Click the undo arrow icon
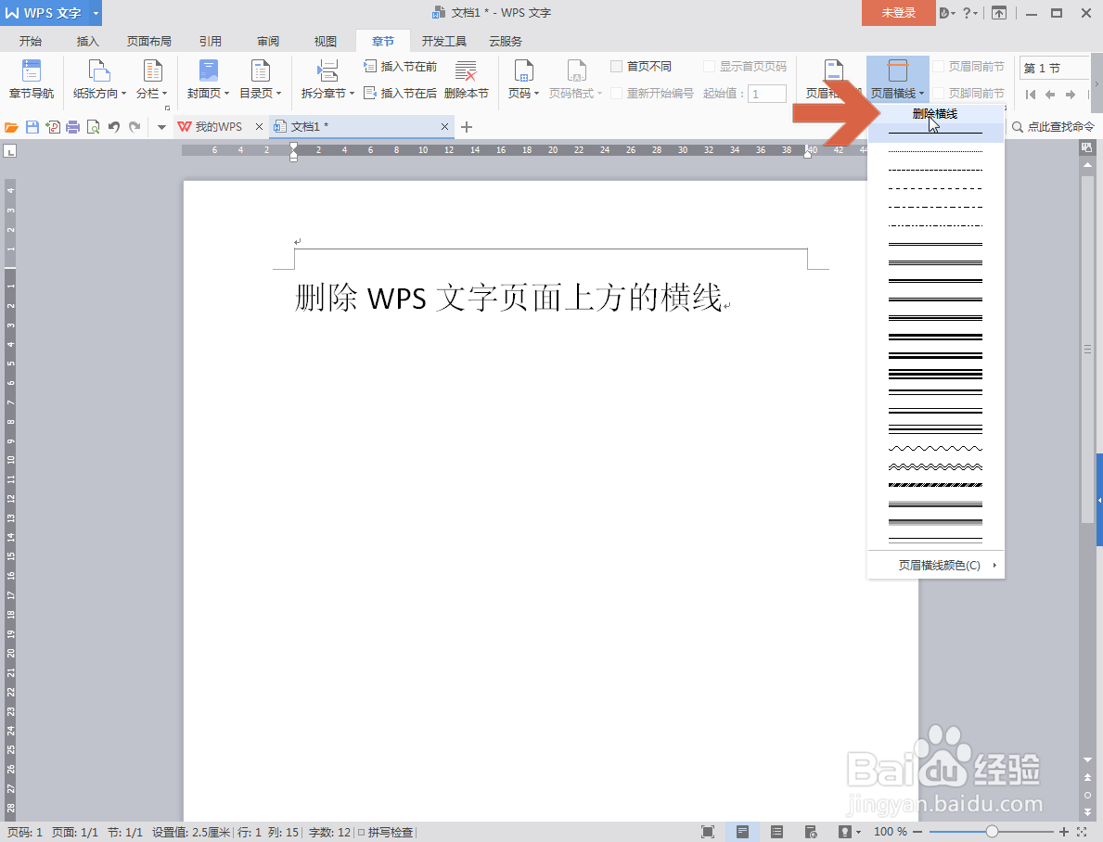The width and height of the screenshot is (1103, 842). 114,127
